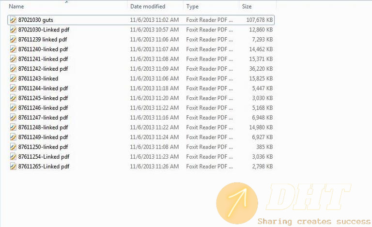The width and height of the screenshot is (372, 227).
Task: Click the PDF icon for 87611265-Linked pdf
Action: click(13, 166)
